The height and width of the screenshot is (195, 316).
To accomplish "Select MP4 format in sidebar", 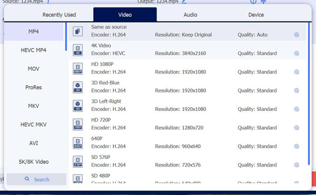I will click(x=34, y=32).
